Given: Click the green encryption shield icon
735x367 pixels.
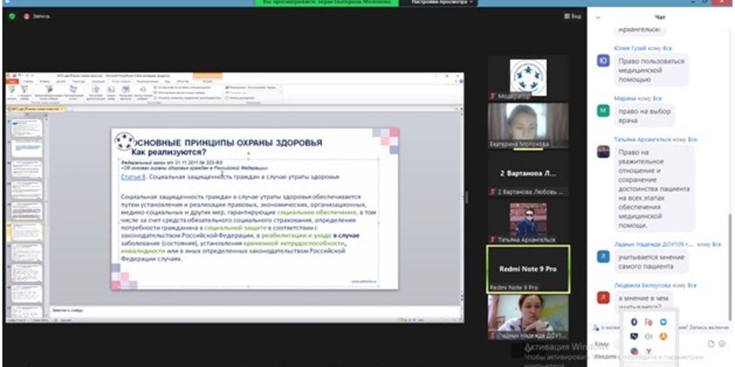Looking at the screenshot, I should [12, 16].
